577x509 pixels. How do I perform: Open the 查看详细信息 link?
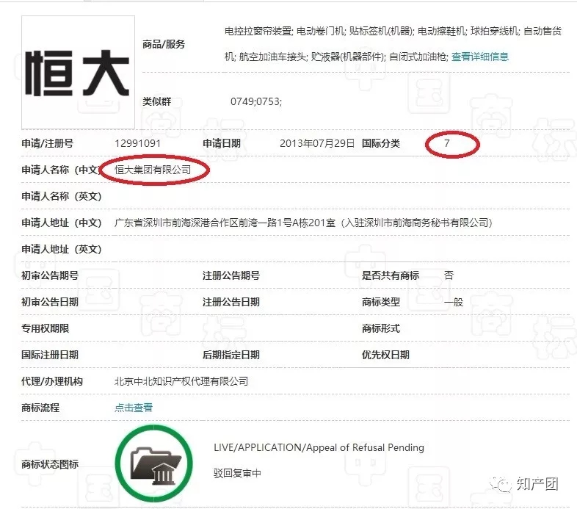pyautogui.click(x=480, y=57)
